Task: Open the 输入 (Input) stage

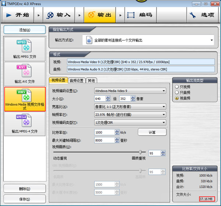Action: tap(59, 15)
